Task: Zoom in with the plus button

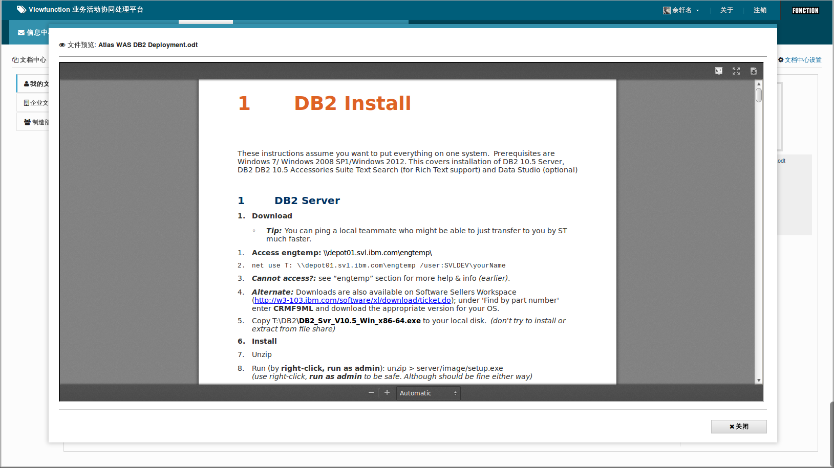Action: (x=387, y=393)
